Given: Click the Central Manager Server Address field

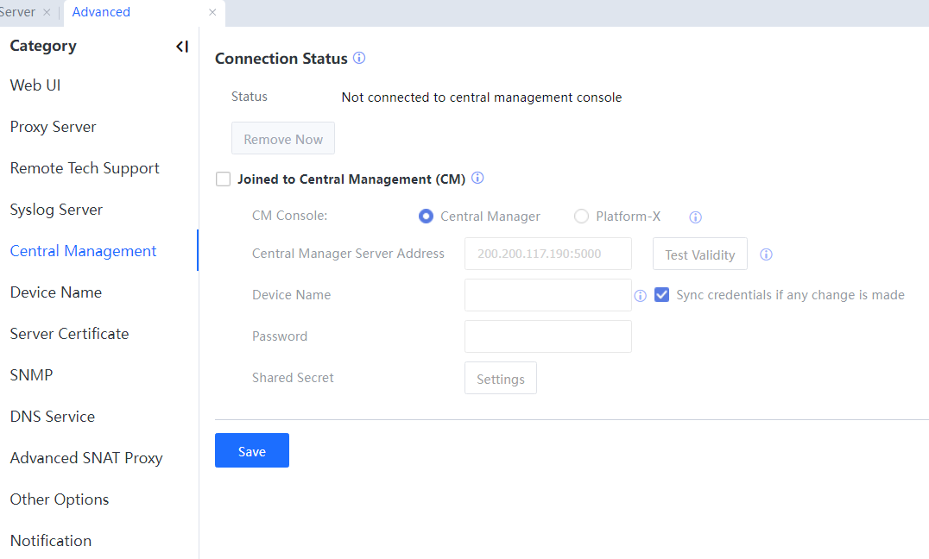Looking at the screenshot, I should pos(547,254).
